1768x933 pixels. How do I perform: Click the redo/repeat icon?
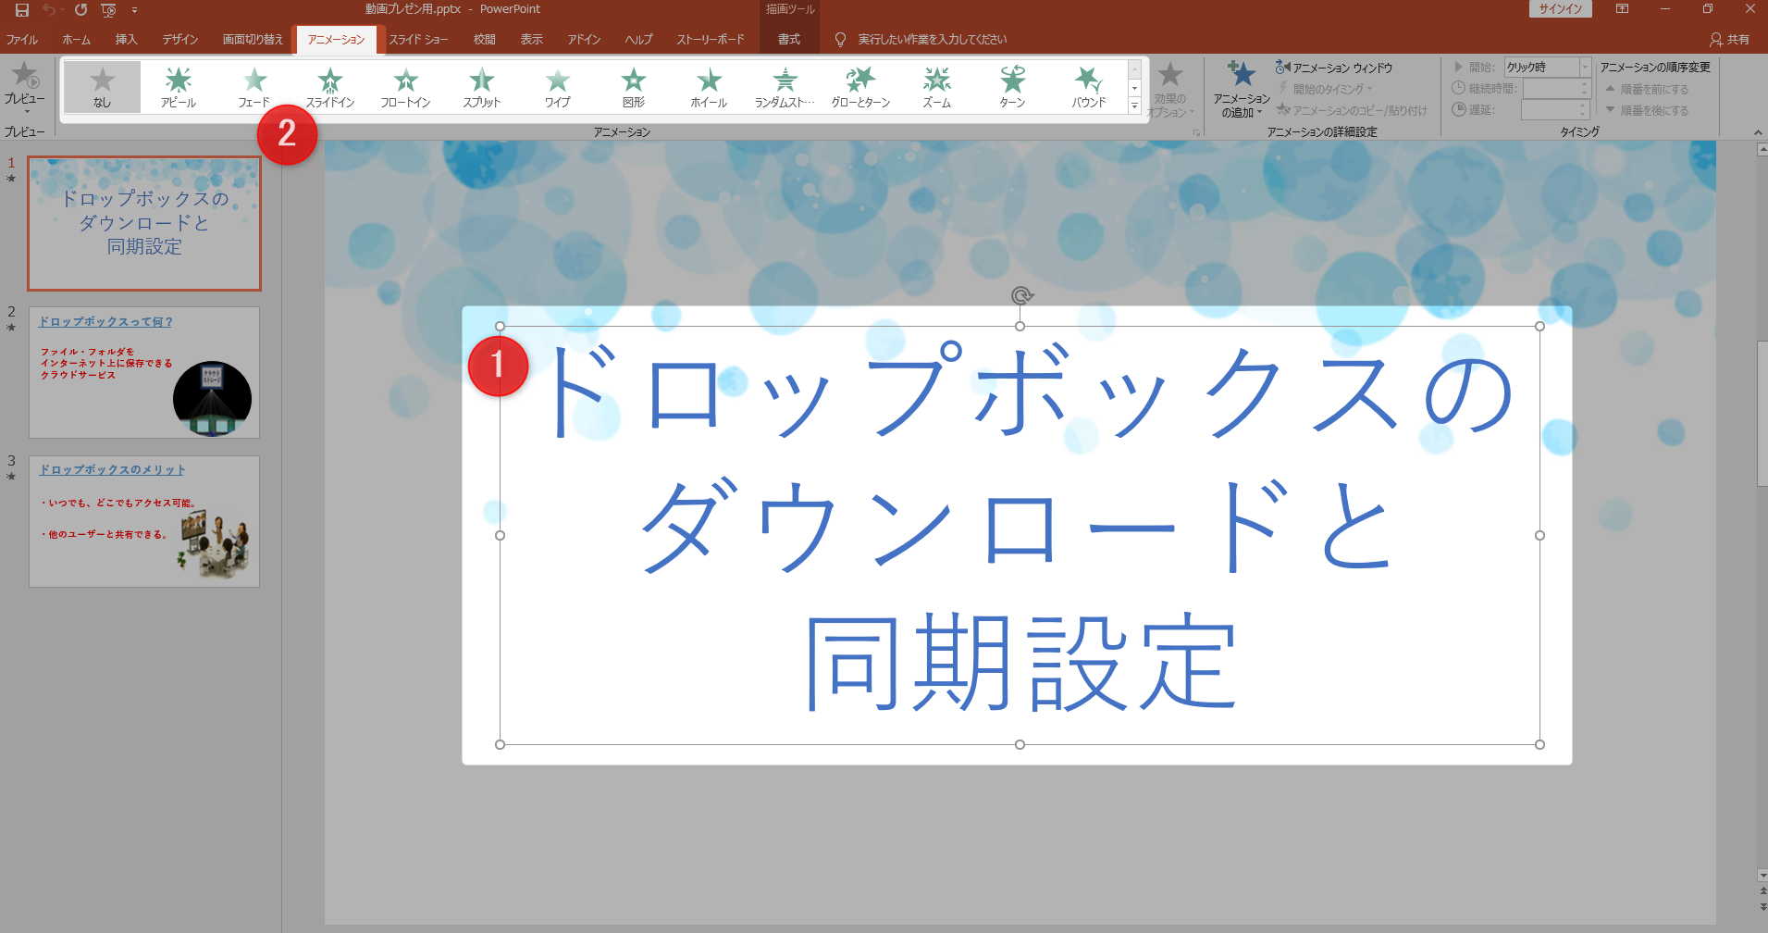81,9
